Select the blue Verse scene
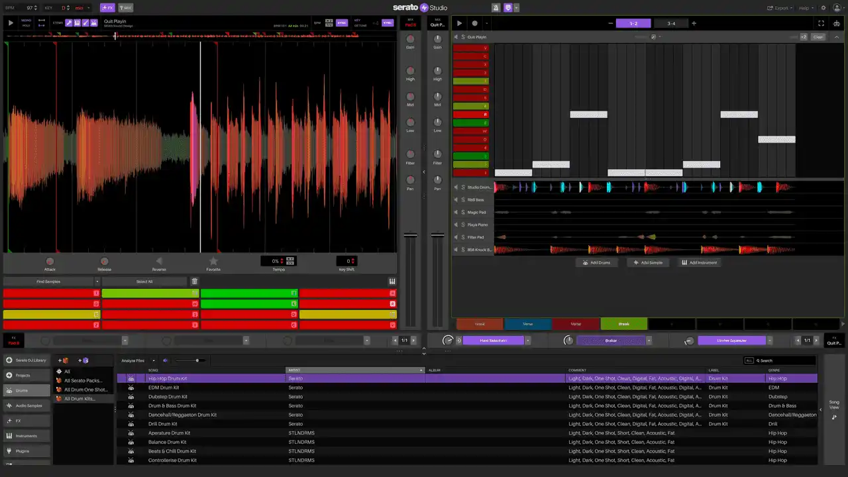The height and width of the screenshot is (477, 848). click(x=528, y=324)
